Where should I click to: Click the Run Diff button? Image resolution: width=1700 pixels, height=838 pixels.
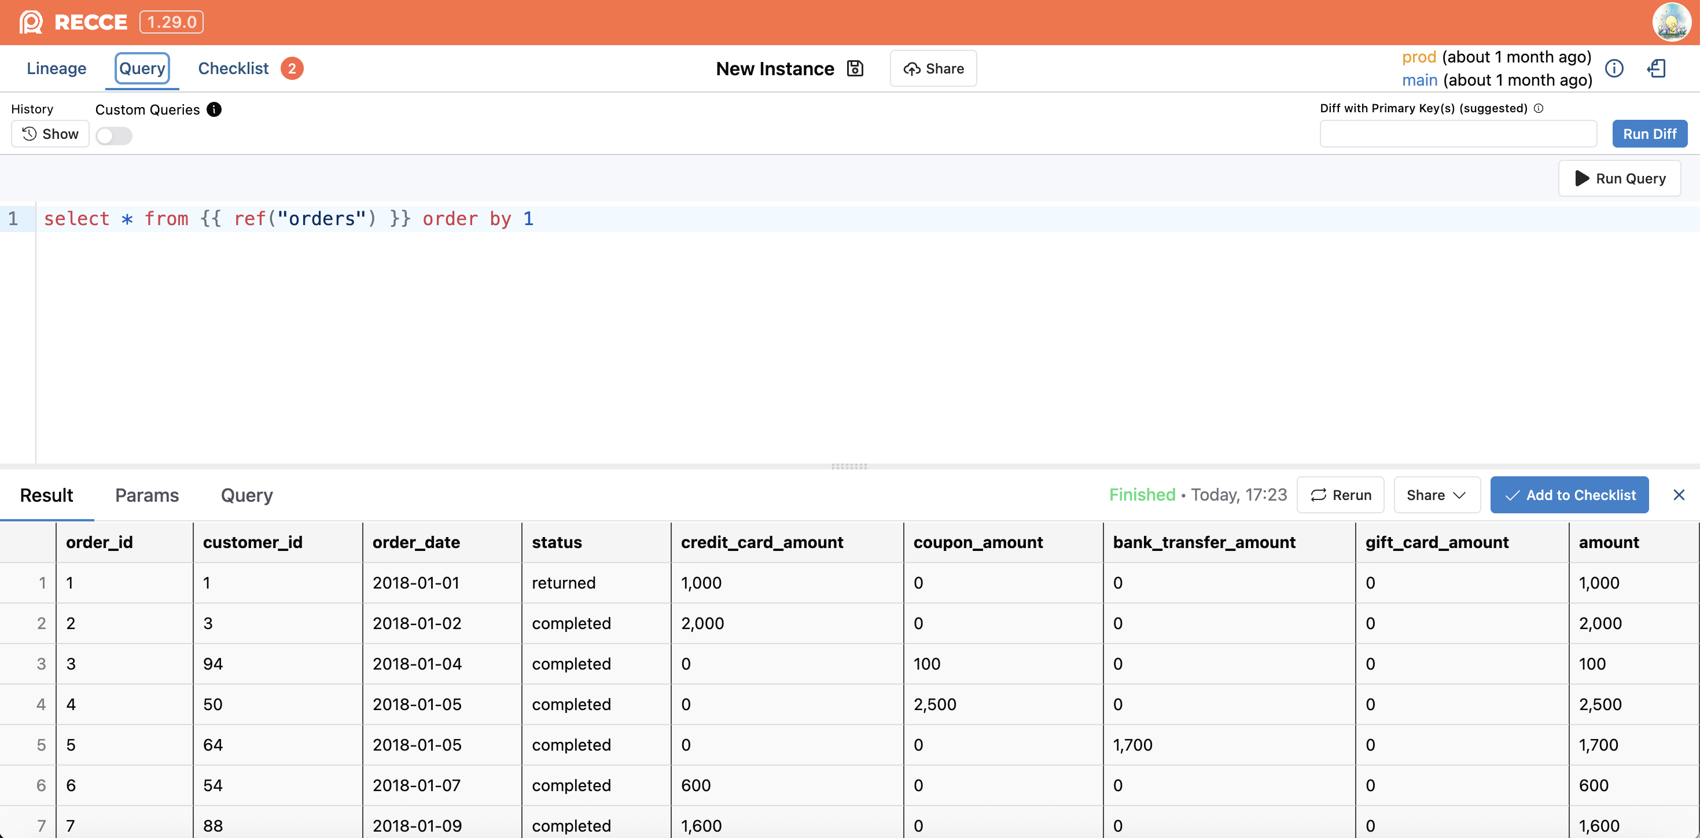pyautogui.click(x=1649, y=134)
